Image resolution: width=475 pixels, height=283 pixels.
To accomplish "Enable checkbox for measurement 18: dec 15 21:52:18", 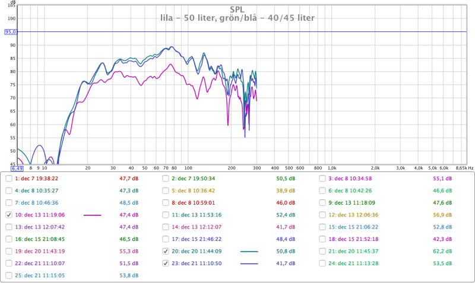I will 322,239.
